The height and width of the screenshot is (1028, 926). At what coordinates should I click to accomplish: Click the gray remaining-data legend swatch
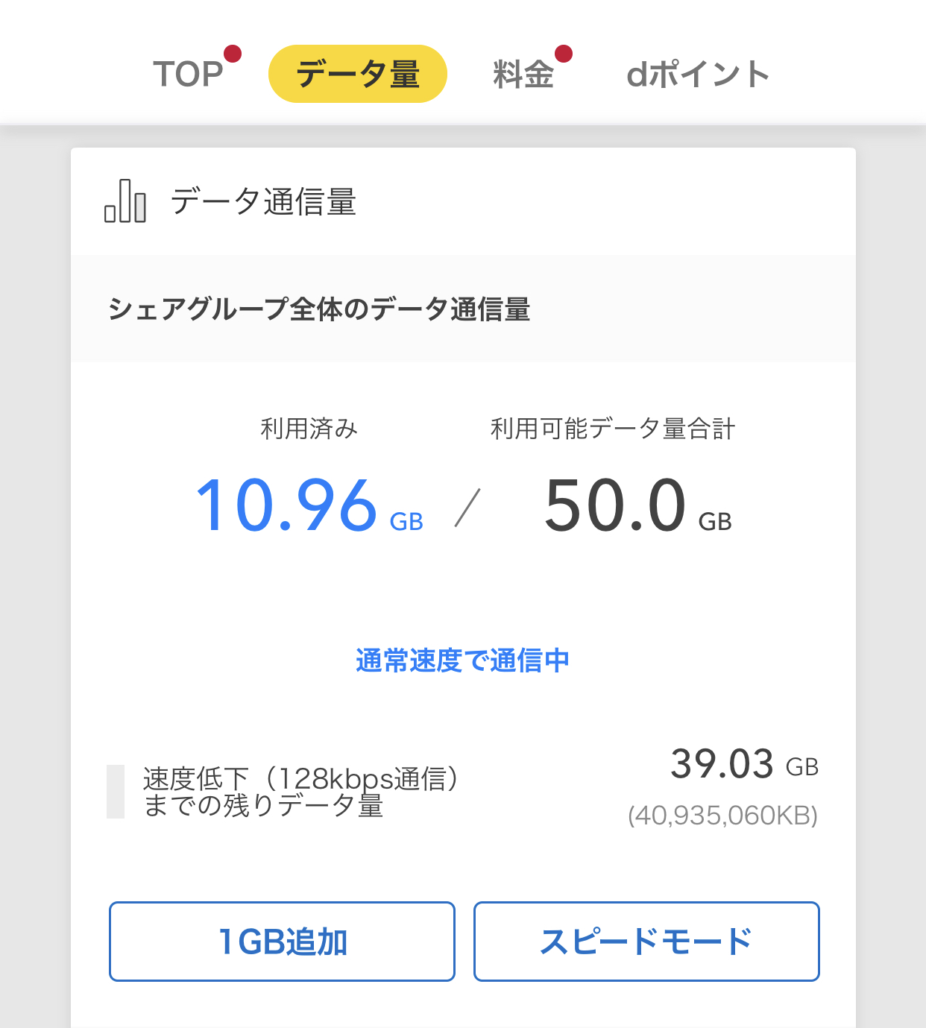(x=116, y=792)
